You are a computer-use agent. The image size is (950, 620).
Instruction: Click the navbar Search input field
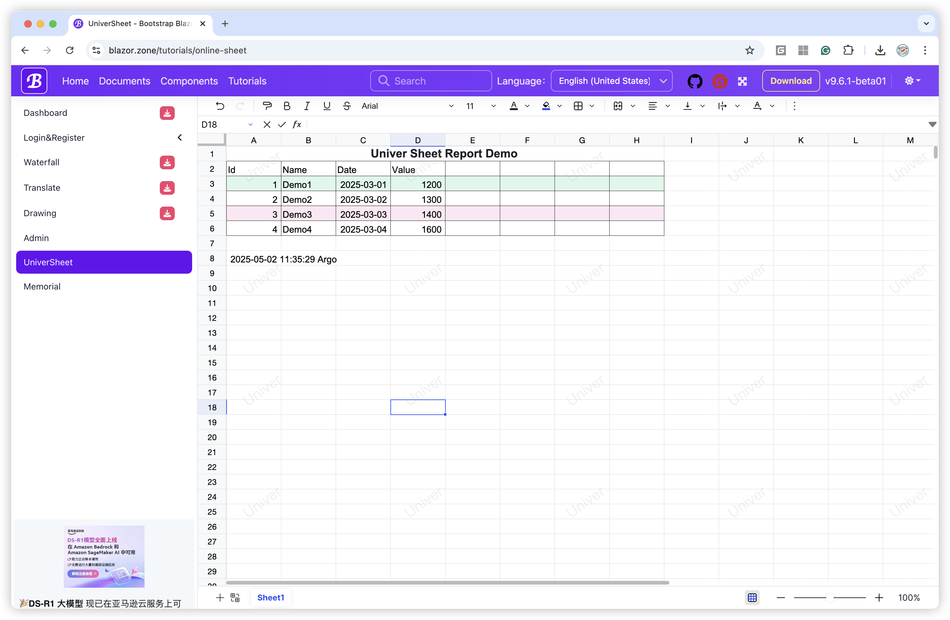point(431,81)
